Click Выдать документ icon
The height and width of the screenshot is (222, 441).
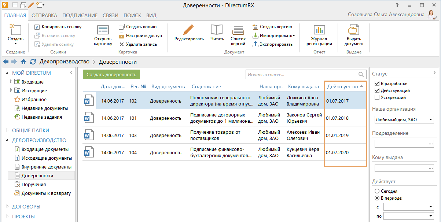click(x=354, y=30)
